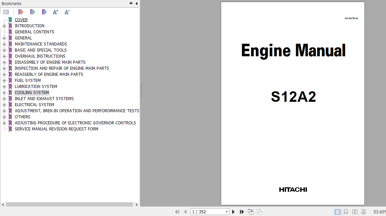Switch to two-page layout view

[355, 212]
